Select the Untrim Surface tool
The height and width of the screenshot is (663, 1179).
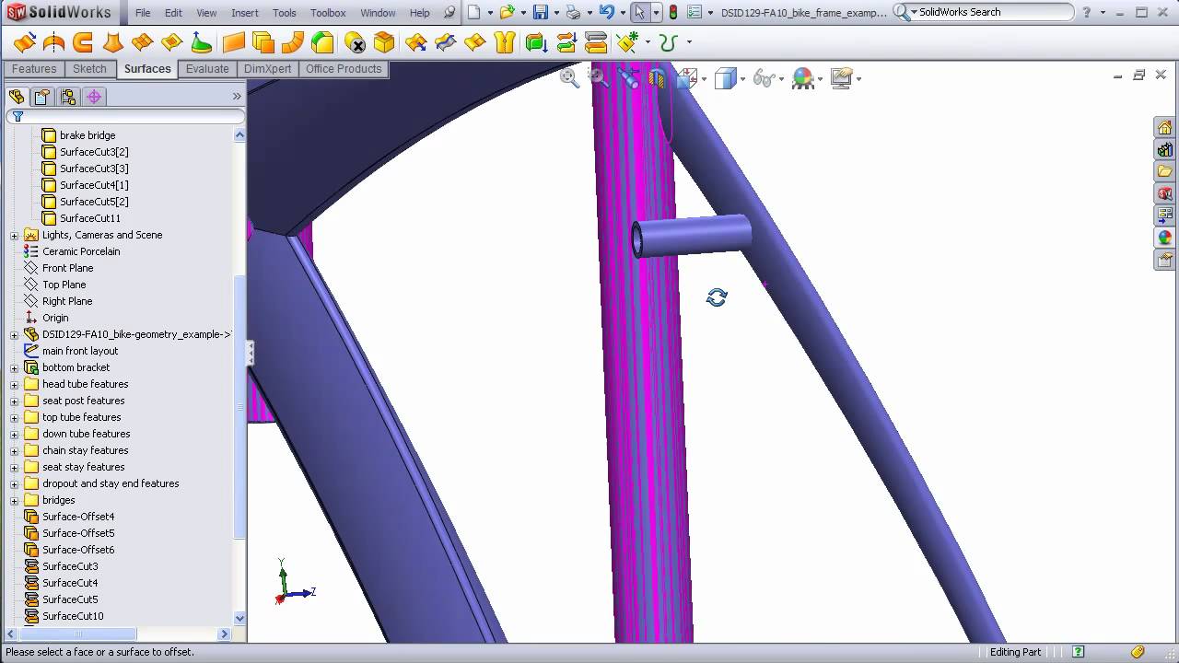click(474, 42)
